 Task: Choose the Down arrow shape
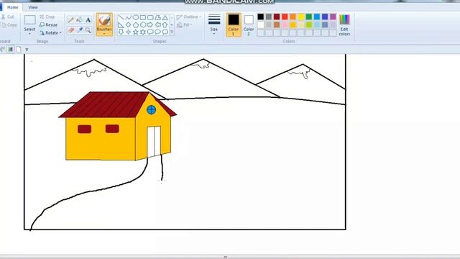[x=121, y=32]
